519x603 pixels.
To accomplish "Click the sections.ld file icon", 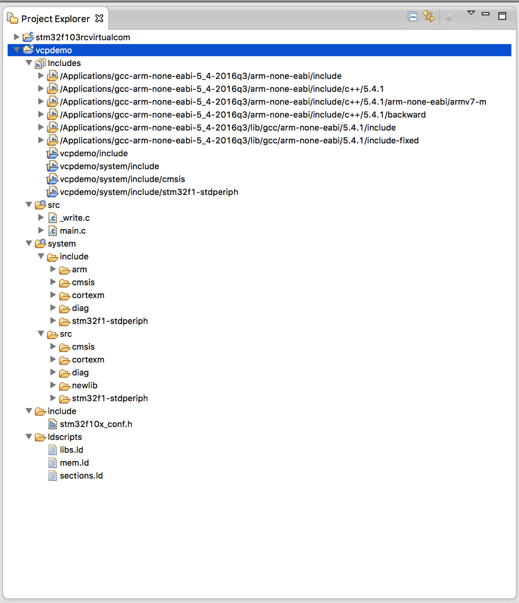I will (x=52, y=476).
